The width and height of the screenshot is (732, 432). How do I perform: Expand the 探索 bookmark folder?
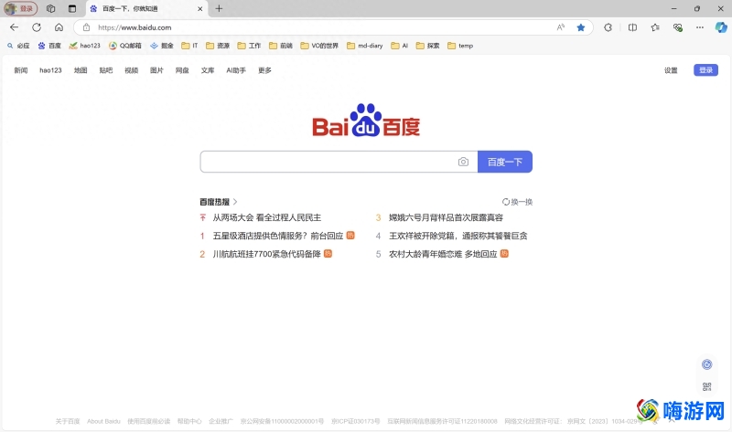[428, 46]
